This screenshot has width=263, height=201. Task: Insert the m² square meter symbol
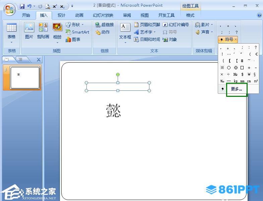coord(256,81)
